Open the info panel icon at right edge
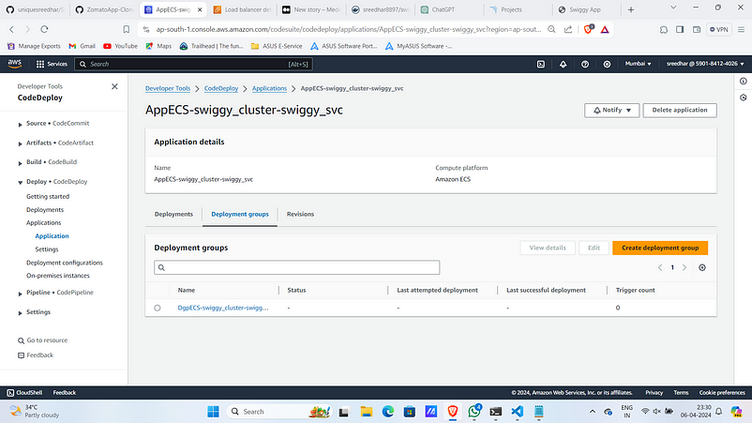Image resolution: width=752 pixels, height=423 pixels. point(743,81)
